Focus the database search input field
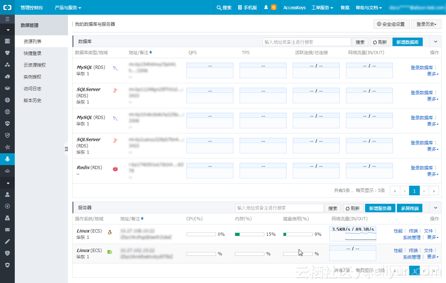This screenshot has height=283, width=446. point(307,42)
